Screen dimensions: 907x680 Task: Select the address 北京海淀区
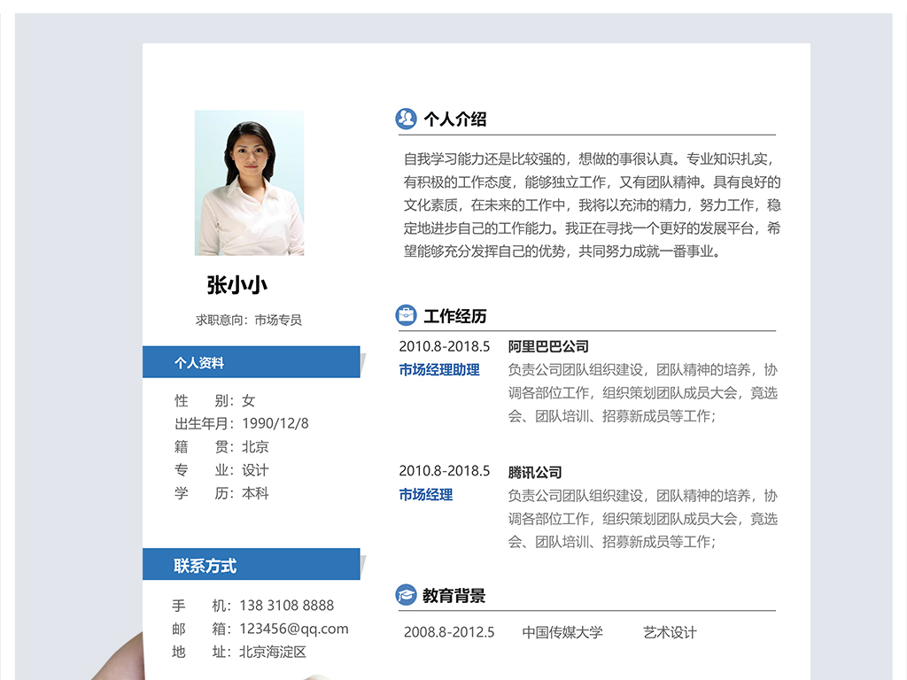273,652
